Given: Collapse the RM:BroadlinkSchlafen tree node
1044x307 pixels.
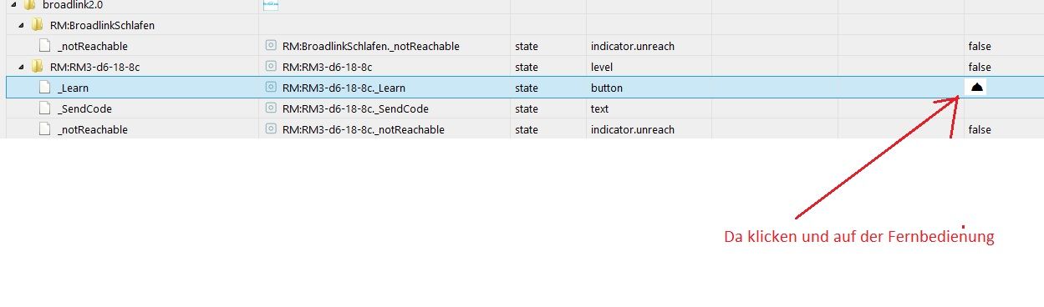Looking at the screenshot, I should point(21,25).
